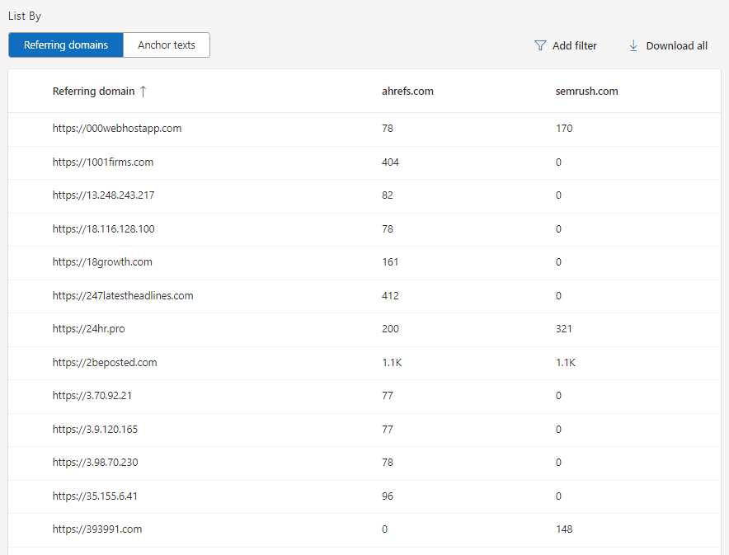Select the https://13.248.243.217 domain

[103, 195]
